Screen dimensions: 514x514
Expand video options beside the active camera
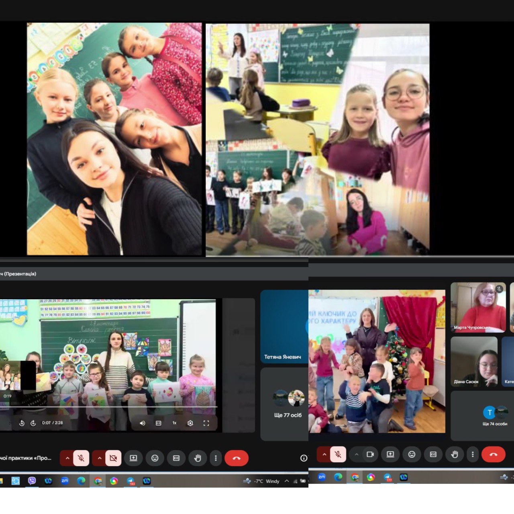coord(356,454)
